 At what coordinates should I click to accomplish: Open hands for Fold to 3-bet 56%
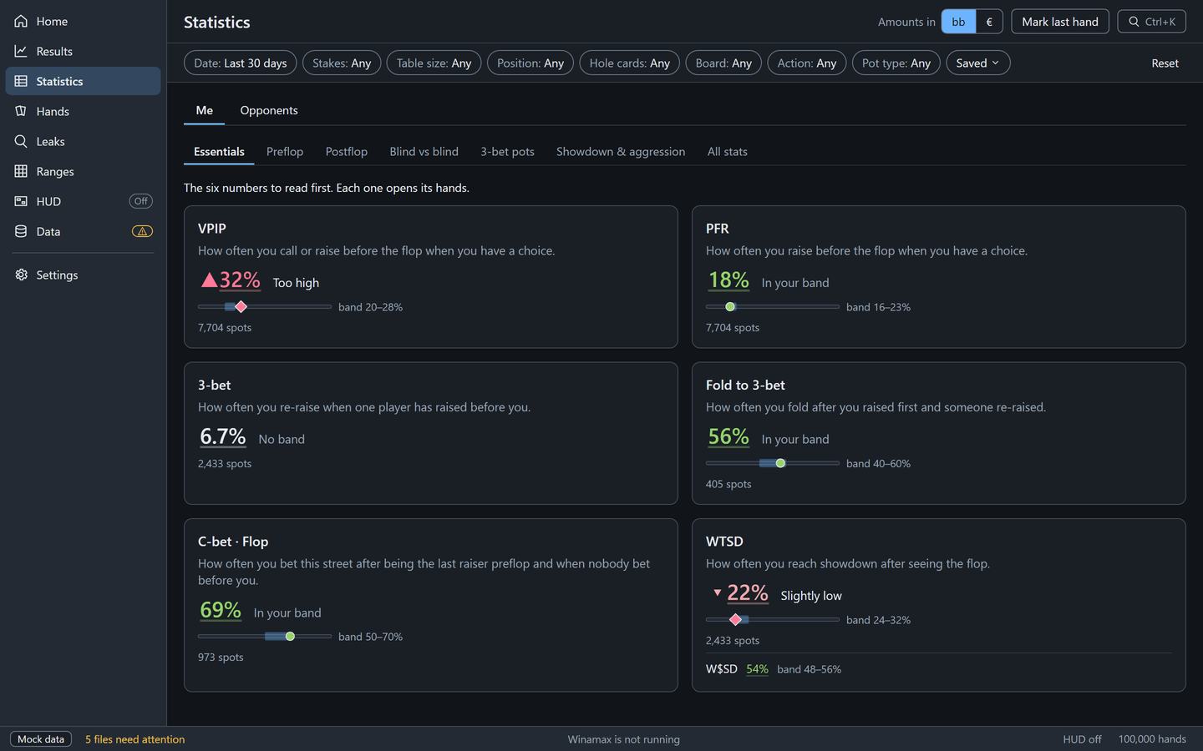728,436
